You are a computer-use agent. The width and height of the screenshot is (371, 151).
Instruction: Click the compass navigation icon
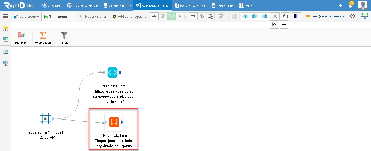tap(353, 16)
